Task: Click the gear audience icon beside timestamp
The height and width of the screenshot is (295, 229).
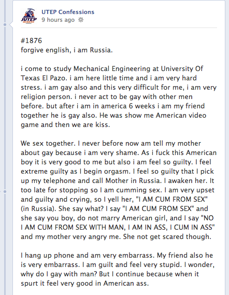Action: (81, 20)
